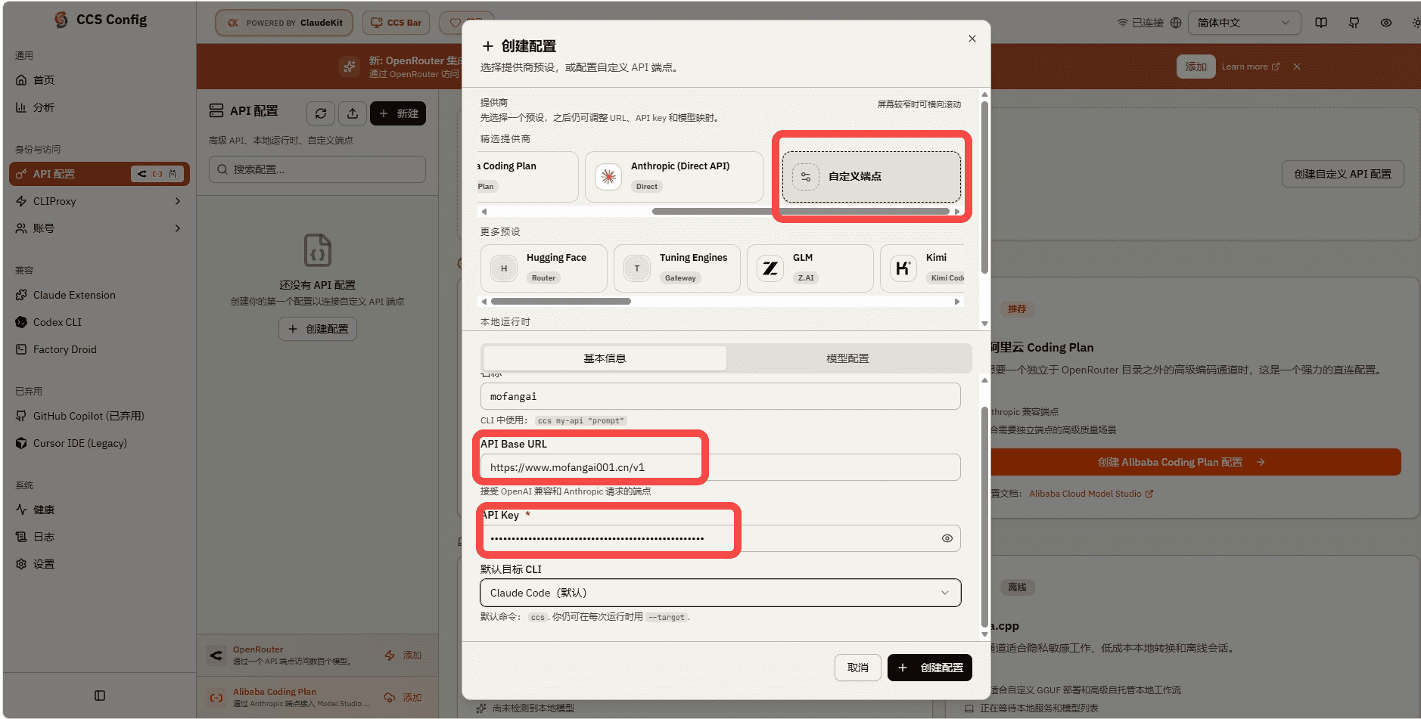Click 创建自定义 API 配置 button
Image resolution: width=1421 pixels, height=719 pixels.
pos(1342,174)
